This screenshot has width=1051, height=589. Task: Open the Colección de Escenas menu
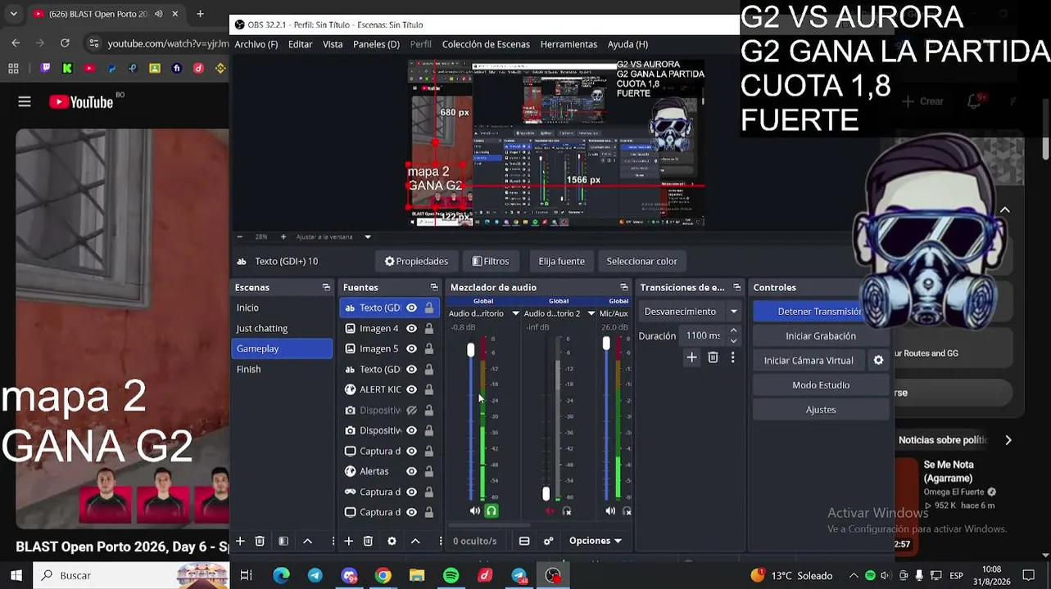[x=486, y=44]
